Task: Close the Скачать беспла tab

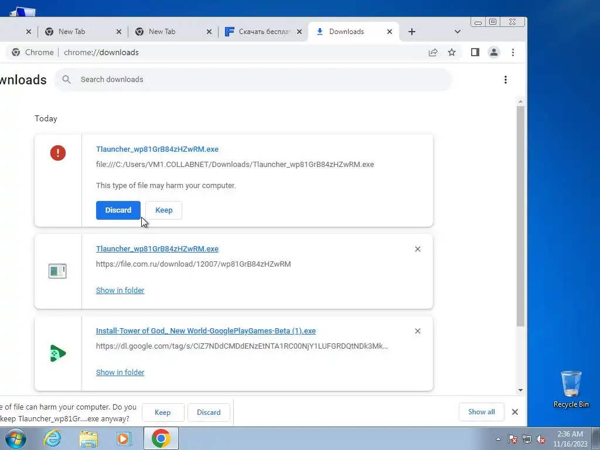Action: coord(299,32)
